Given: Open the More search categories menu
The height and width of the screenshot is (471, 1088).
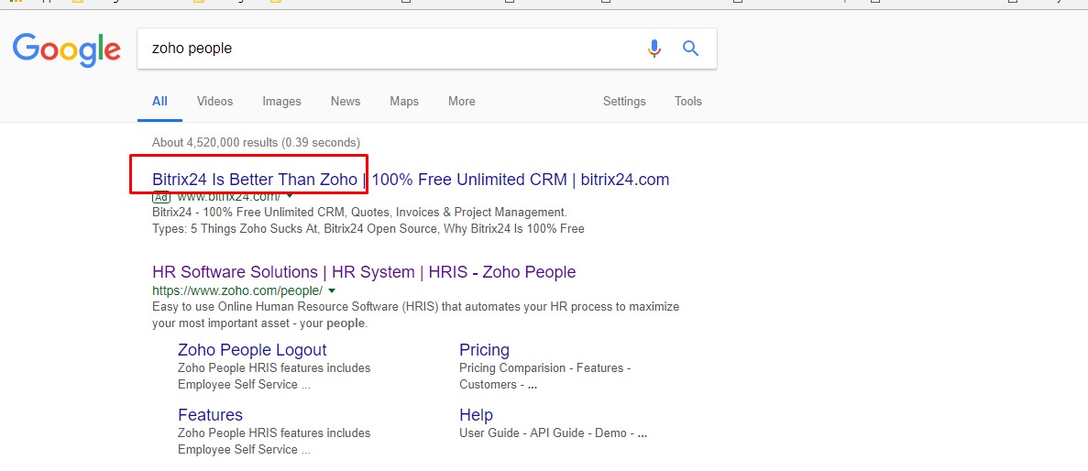Looking at the screenshot, I should pos(461,102).
